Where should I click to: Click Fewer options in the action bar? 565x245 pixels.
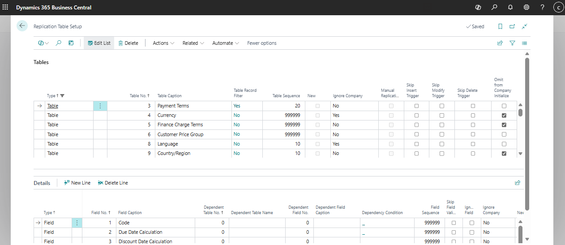261,43
